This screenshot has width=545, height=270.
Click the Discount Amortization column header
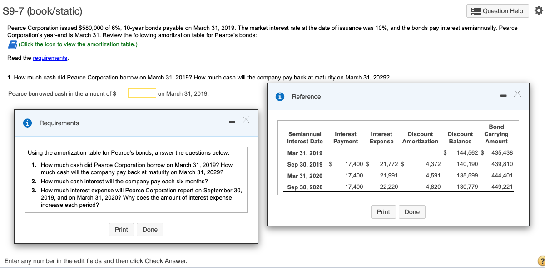click(420, 137)
